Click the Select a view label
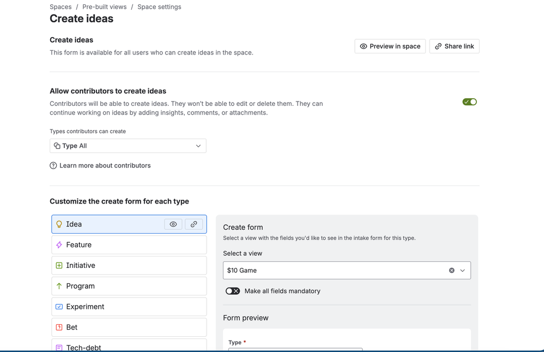 point(243,254)
